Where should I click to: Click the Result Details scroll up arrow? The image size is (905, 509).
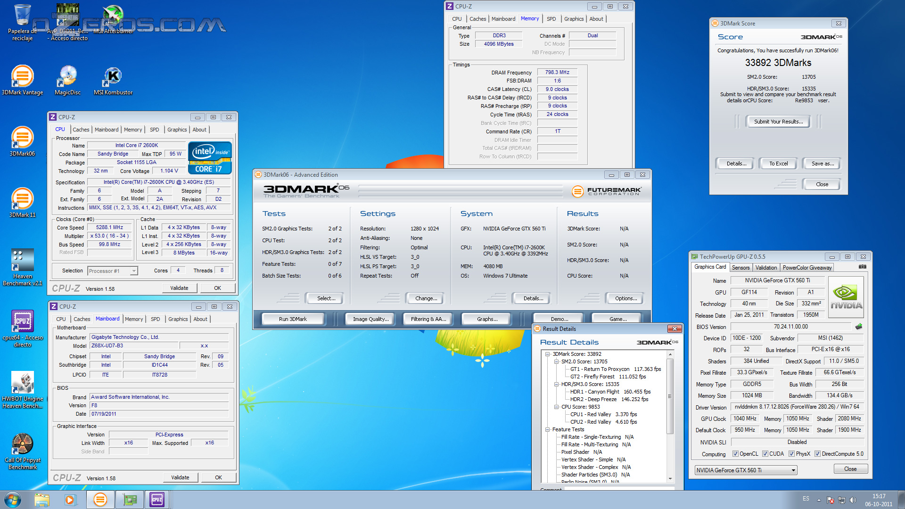670,354
